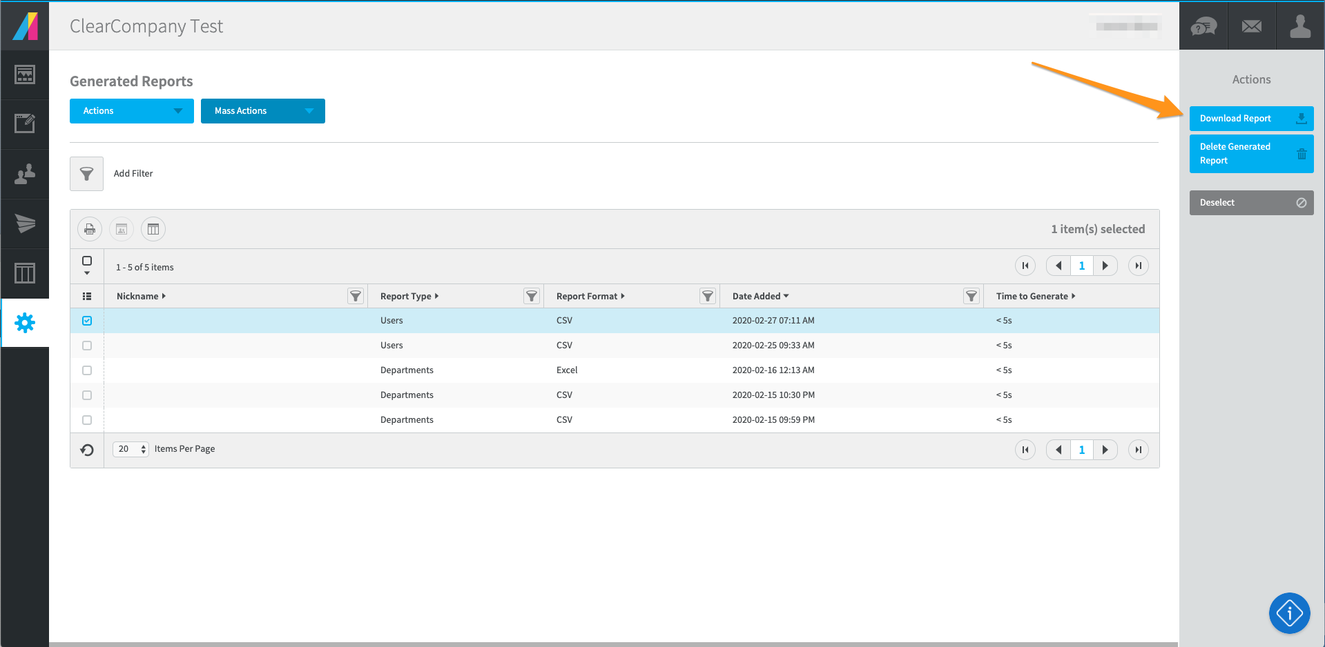Click the 2020-02-15 09:59 PM date
1325x647 pixels.
pyautogui.click(x=773, y=420)
